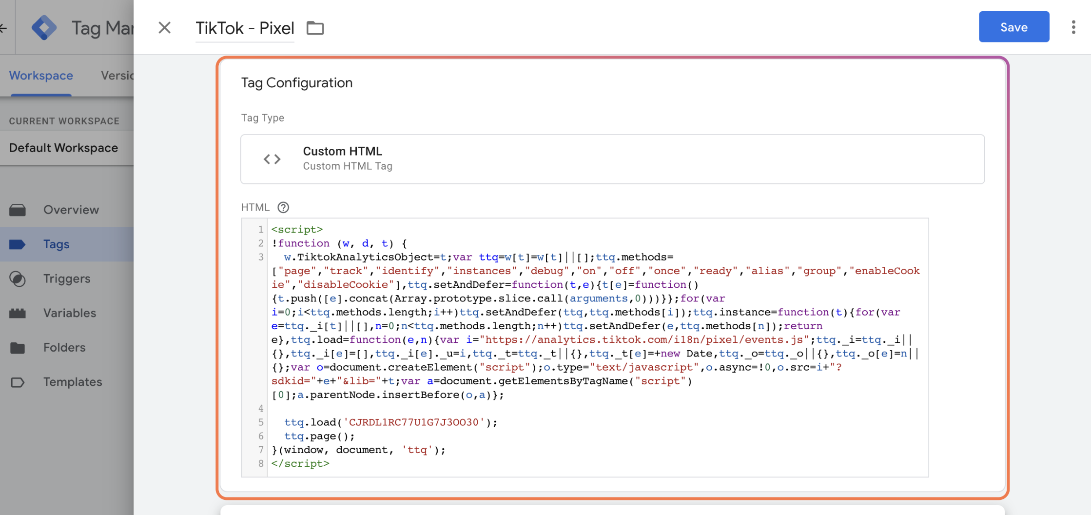Click the }(window, document, 'ttq') line

pos(358,450)
